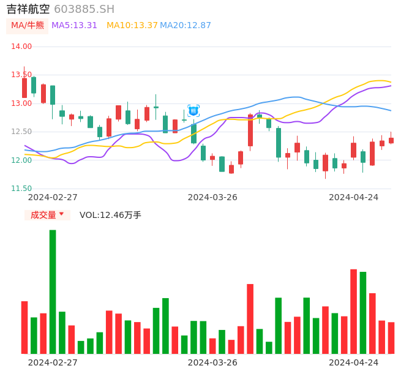Click the ticker code 603885.SH
420x371 pixels.
(x=84, y=9)
